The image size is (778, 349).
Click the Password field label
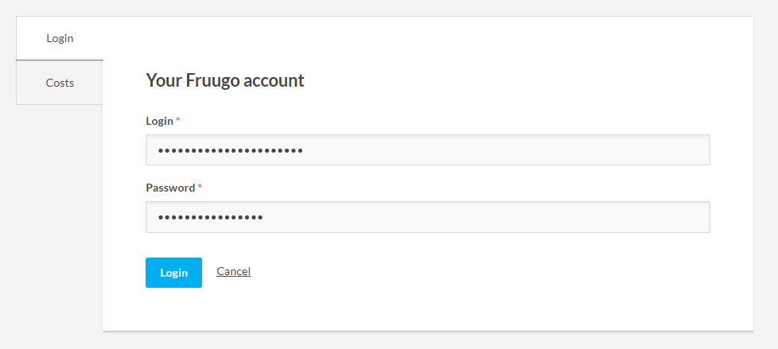tap(170, 188)
